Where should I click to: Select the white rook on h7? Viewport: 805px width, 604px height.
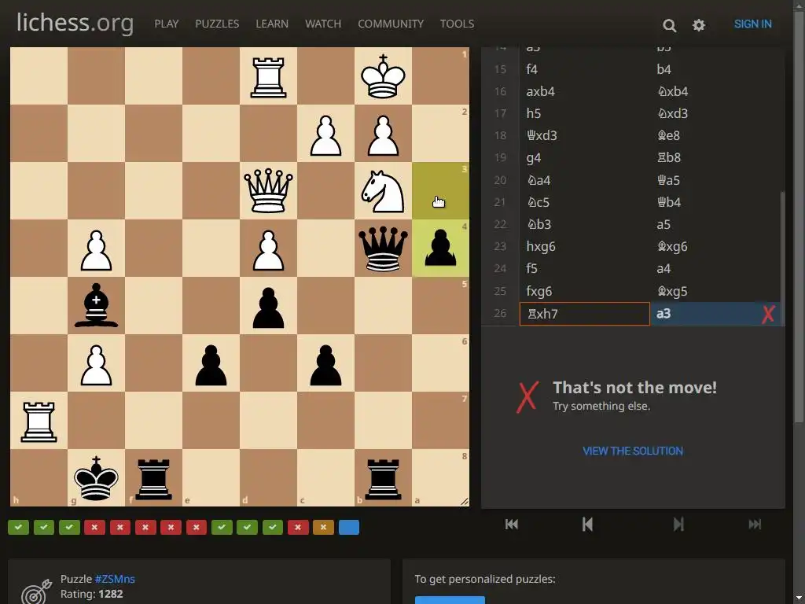pyautogui.click(x=39, y=421)
